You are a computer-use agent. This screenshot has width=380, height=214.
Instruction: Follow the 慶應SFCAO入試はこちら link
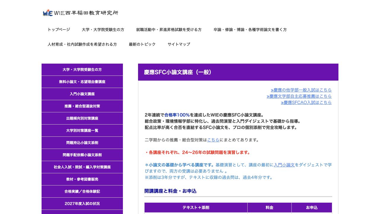306,103
